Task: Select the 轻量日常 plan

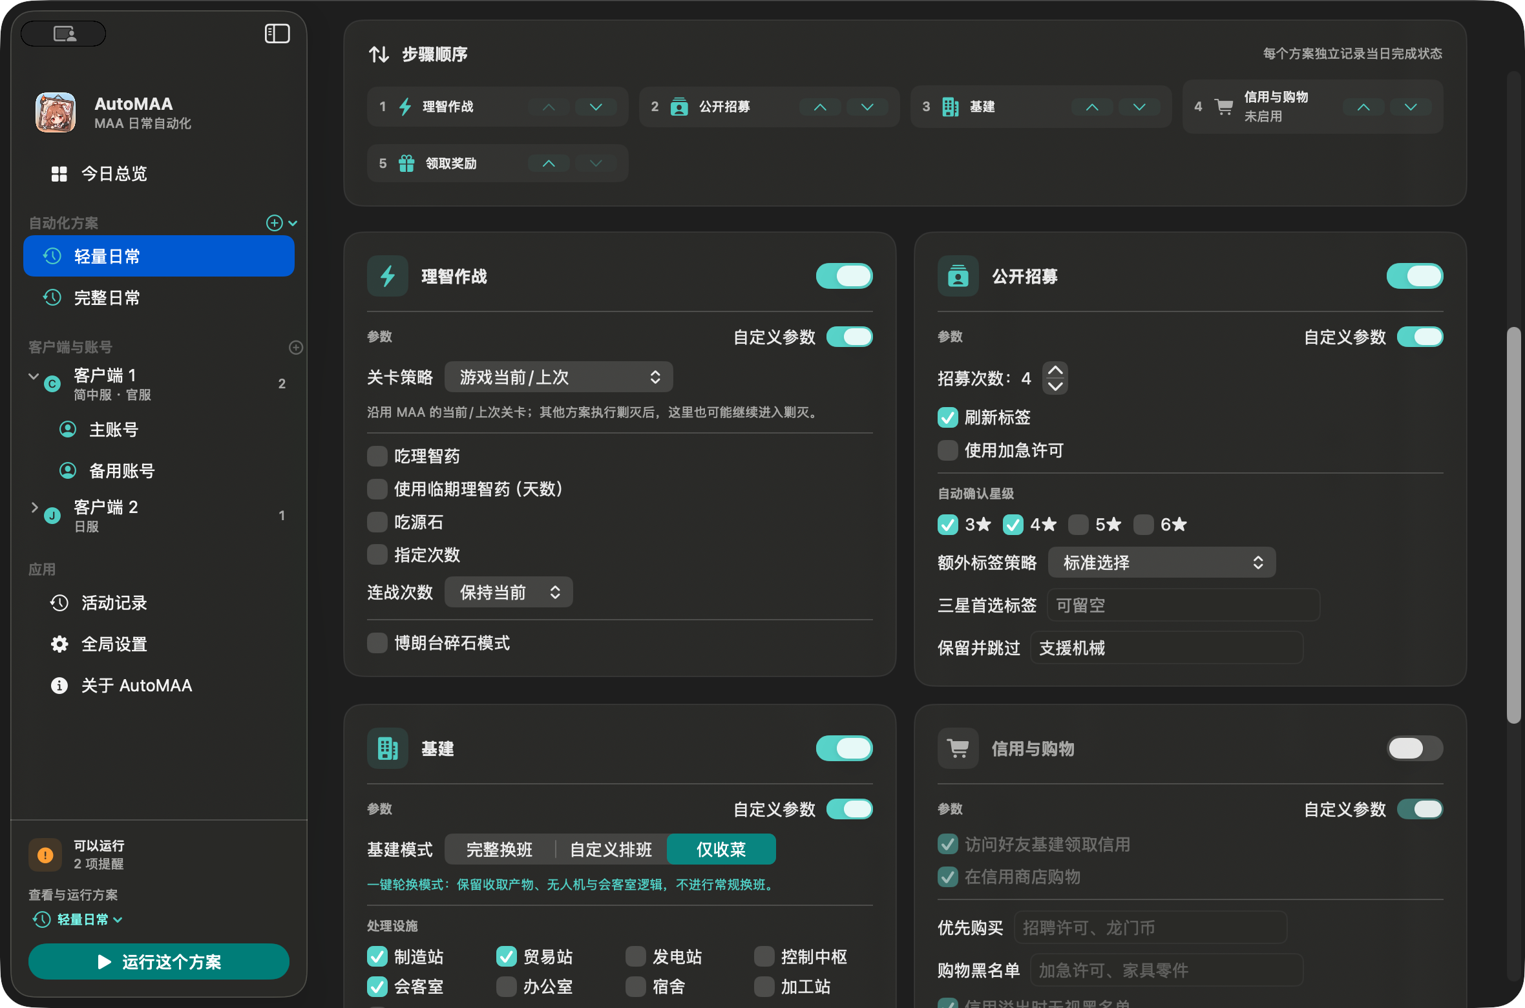Action: pos(159,257)
